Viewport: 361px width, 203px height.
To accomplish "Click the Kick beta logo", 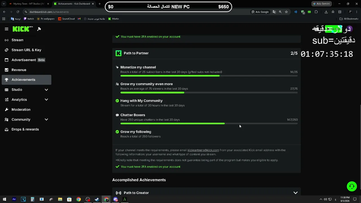I will pos(23,29).
